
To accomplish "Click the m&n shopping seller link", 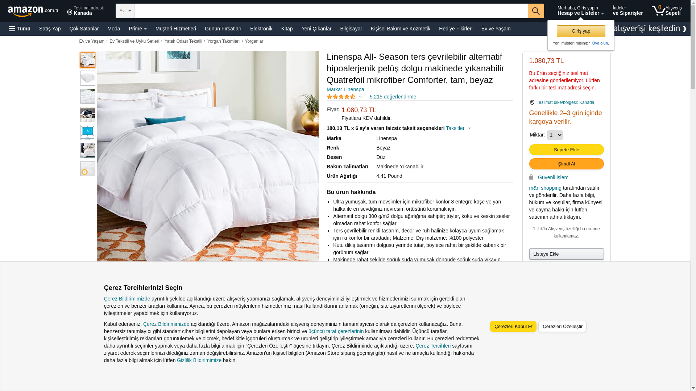I will pos(545,188).
